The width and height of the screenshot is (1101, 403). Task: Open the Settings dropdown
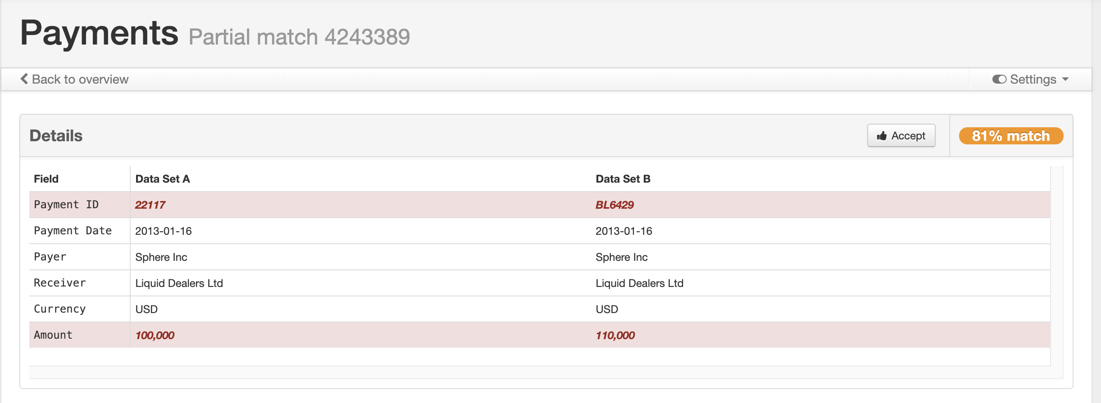pos(1030,79)
